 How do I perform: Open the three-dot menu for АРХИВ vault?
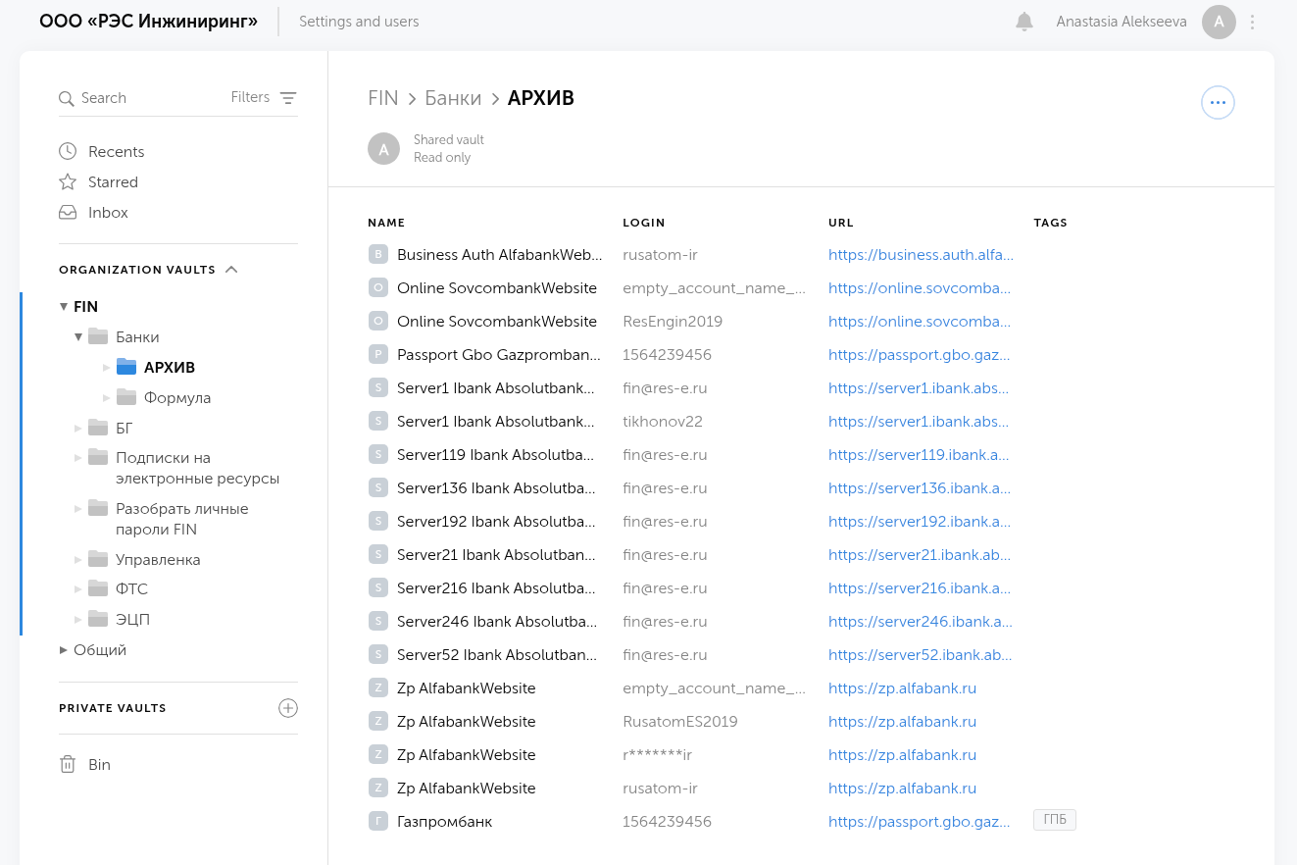1218,102
